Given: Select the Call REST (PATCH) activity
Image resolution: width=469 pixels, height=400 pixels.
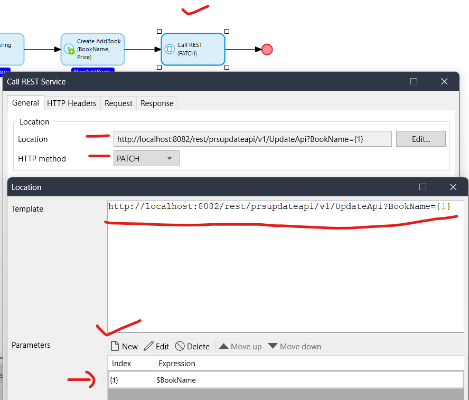Looking at the screenshot, I should click(193, 49).
